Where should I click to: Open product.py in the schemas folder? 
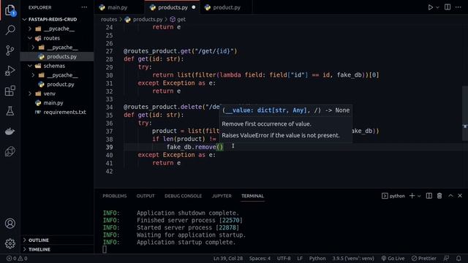(57, 84)
